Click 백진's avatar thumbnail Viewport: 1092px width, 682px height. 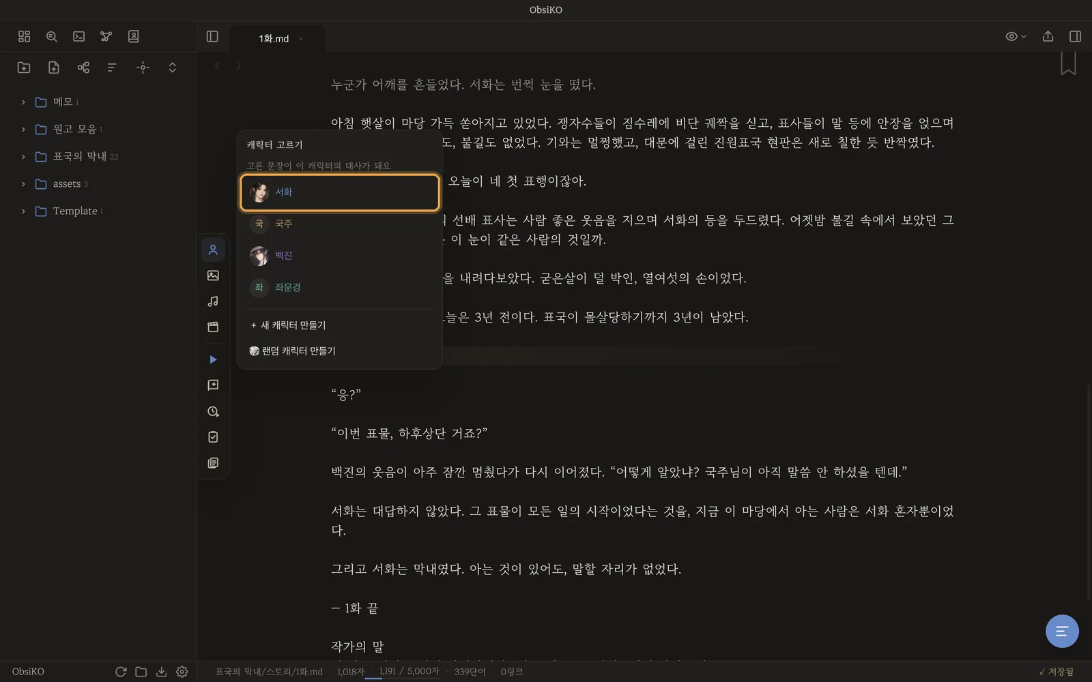[x=259, y=256]
